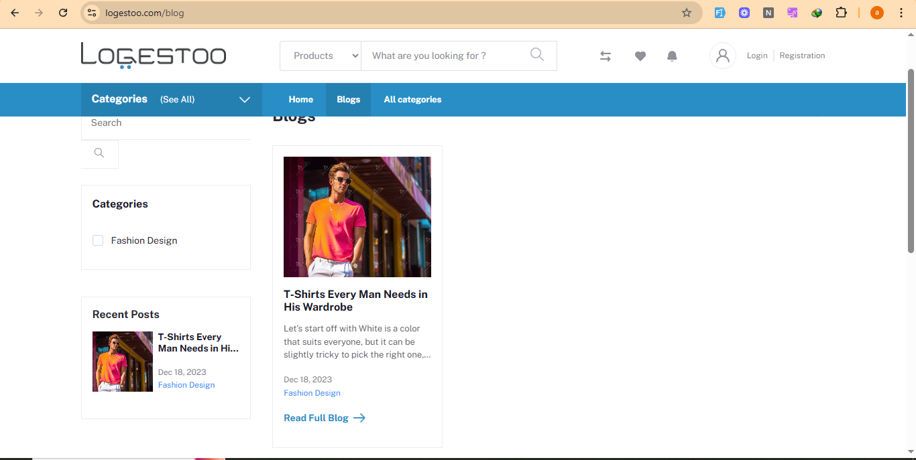Go to the Home nav tab
The height and width of the screenshot is (460, 916).
300,100
